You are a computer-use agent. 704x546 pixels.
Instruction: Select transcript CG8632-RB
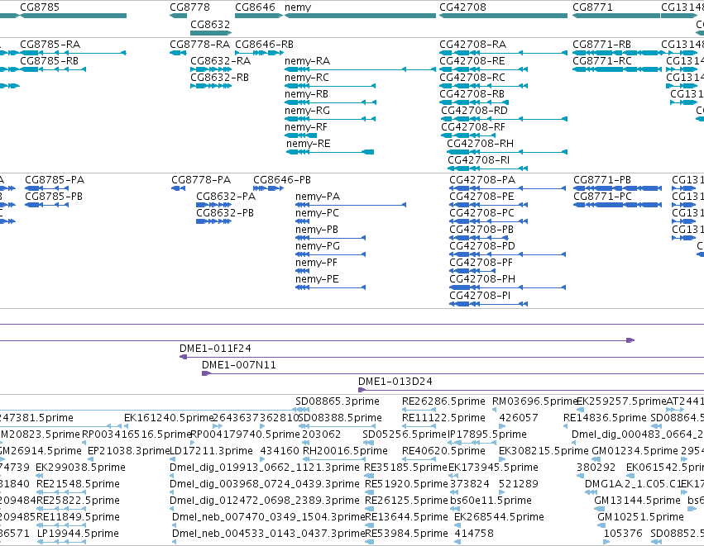pos(211,86)
